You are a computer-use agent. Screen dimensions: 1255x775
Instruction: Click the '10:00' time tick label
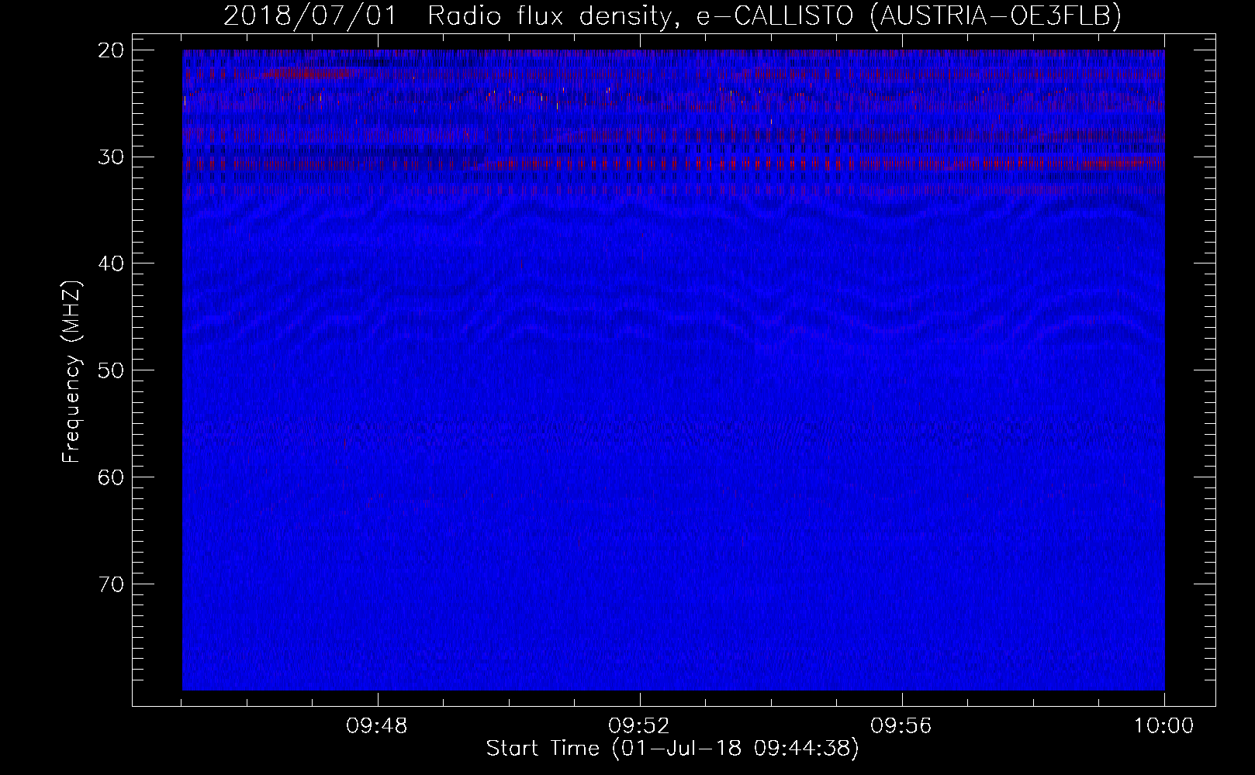[x=1163, y=726]
